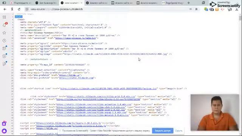Open the video play icon in the sidebar
242x136 pixels.
4,56
